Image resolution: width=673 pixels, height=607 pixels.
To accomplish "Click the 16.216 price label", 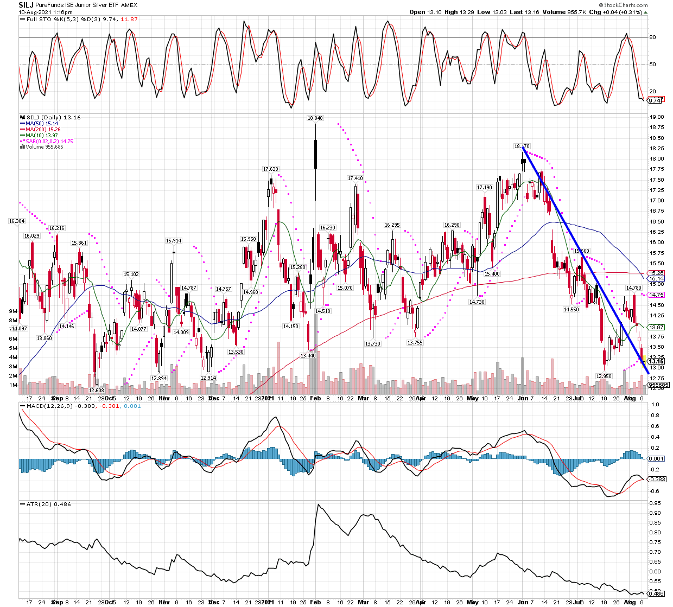I will point(57,228).
